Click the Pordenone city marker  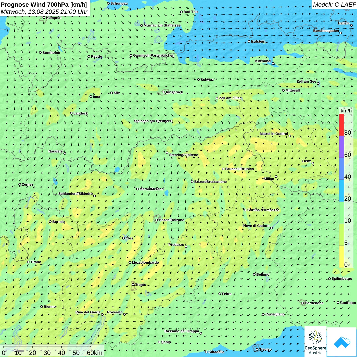[x=303, y=303]
